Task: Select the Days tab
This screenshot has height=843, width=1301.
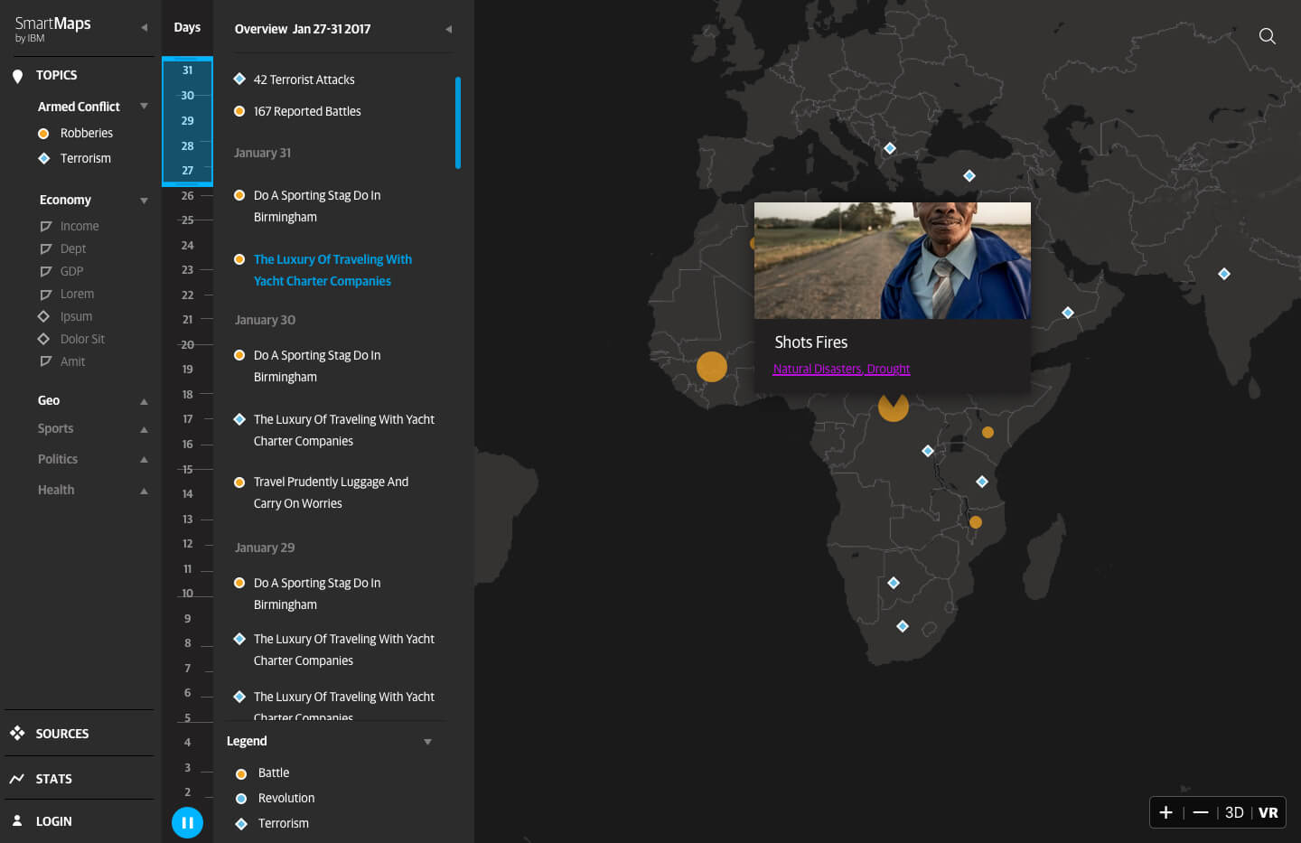Action: coord(187,27)
